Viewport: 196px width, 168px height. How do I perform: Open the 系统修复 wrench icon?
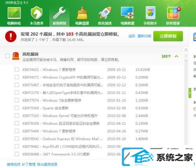click(59, 13)
